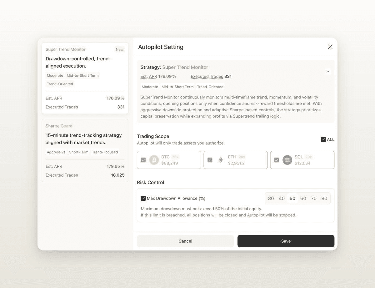Save the autopilot settings
The height and width of the screenshot is (288, 375).
pos(286,241)
